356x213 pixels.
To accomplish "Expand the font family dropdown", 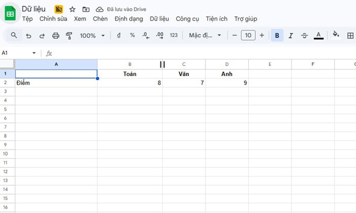I will tap(205, 35).
